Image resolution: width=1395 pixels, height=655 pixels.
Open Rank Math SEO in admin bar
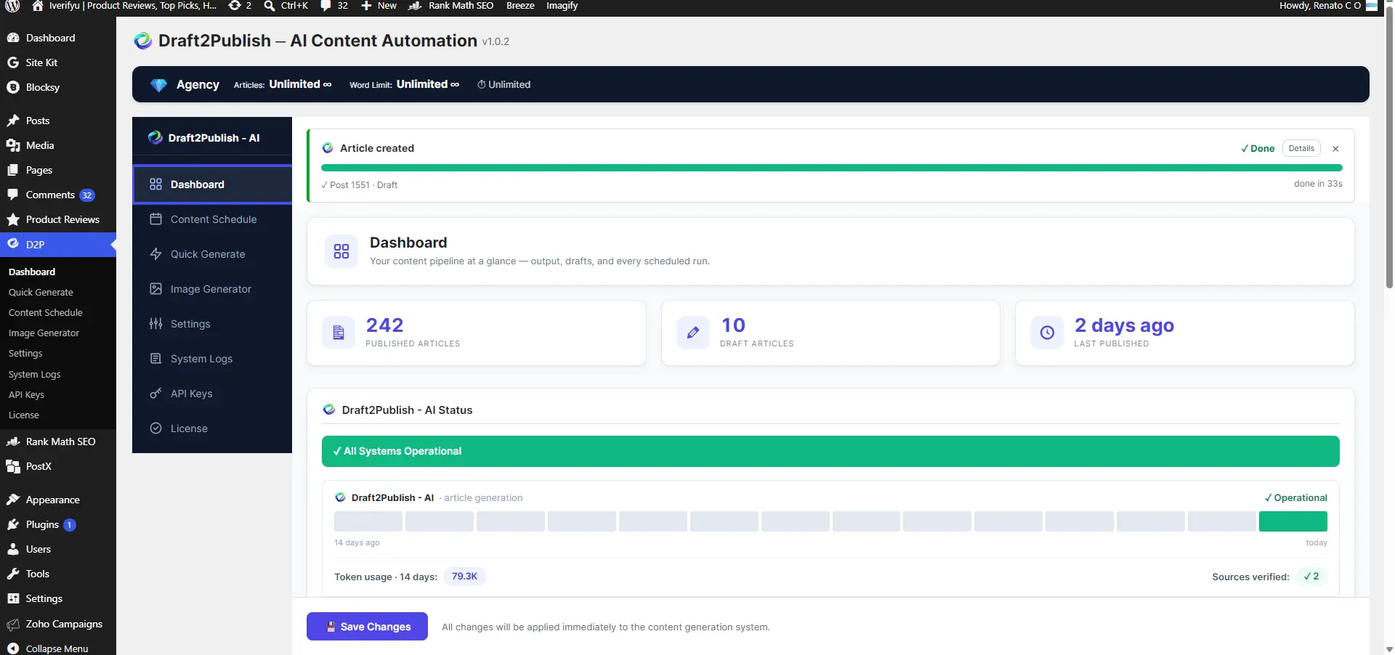pos(450,6)
